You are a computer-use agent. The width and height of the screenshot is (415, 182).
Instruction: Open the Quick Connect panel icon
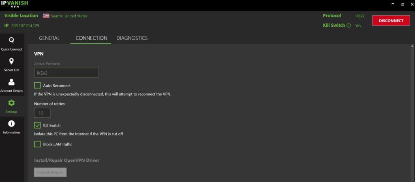11,41
